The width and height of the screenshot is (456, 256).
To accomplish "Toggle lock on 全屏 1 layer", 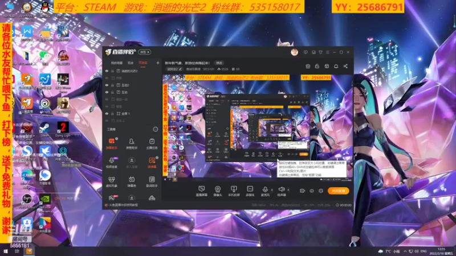I will (112, 113).
